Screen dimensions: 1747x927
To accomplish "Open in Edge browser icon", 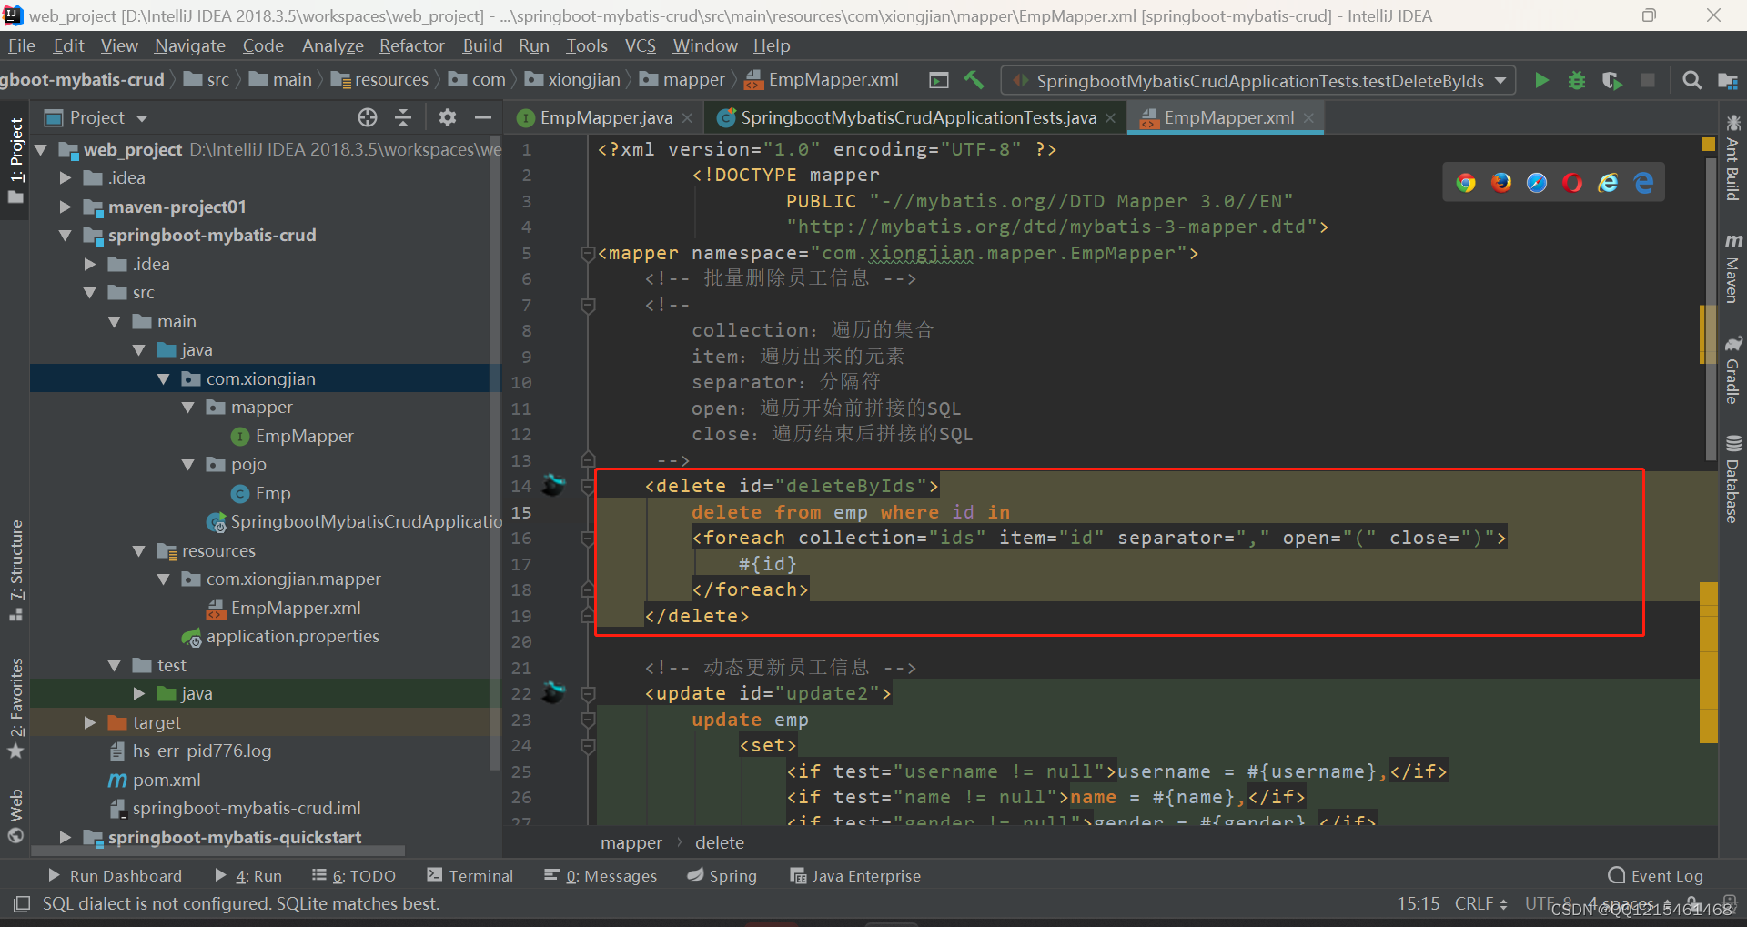I will pos(1643,183).
